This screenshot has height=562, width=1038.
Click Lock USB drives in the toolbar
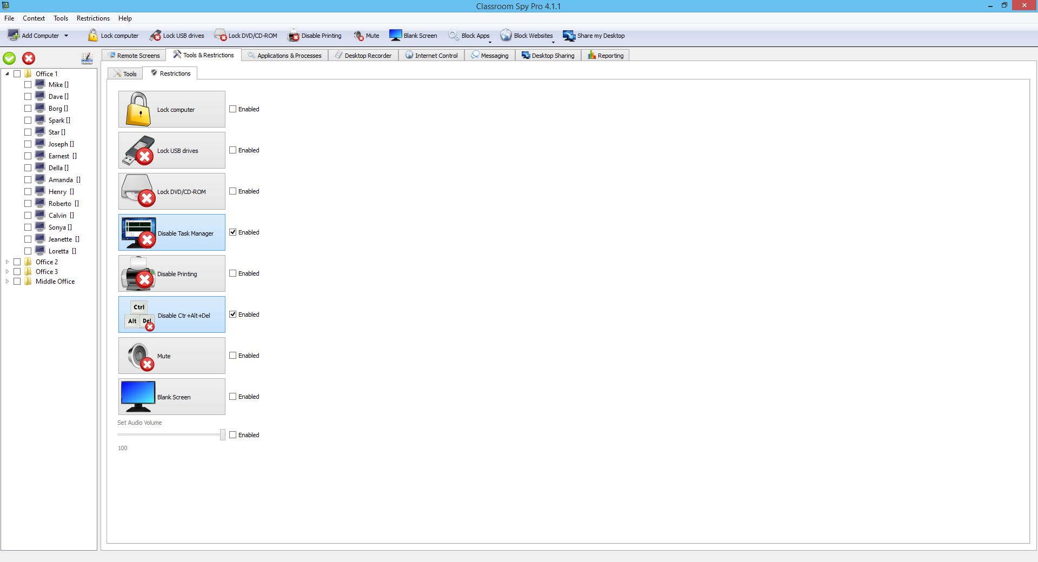pos(177,36)
